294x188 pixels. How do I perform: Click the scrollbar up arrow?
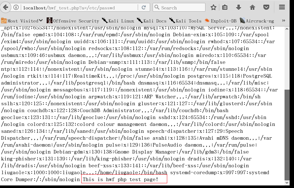(x=287, y=29)
